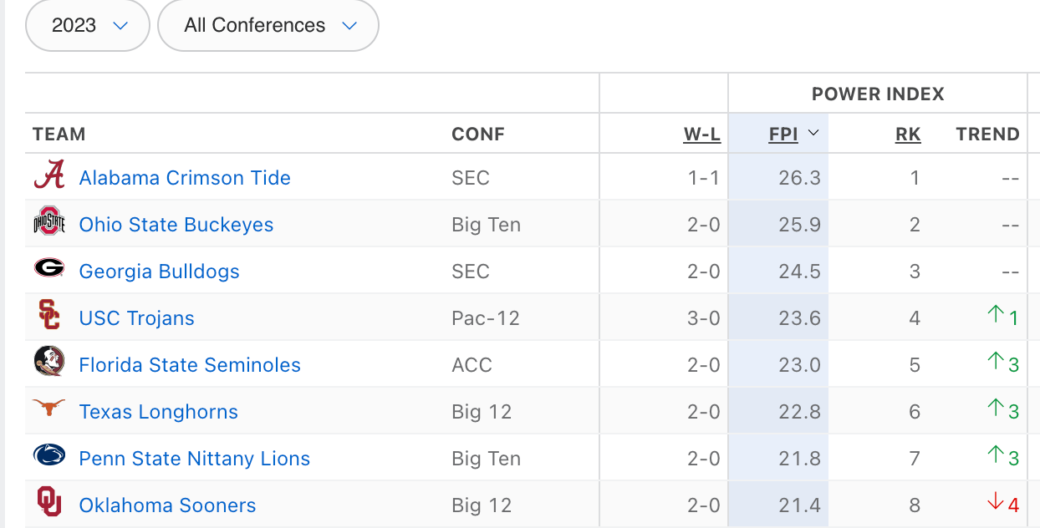This screenshot has height=528, width=1040.
Task: Click the Ohio State Buckeyes logo
Action: [48, 224]
